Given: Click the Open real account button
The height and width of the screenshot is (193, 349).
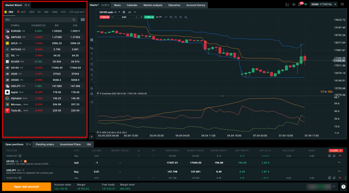Looking at the screenshot, I should tap(26, 187).
